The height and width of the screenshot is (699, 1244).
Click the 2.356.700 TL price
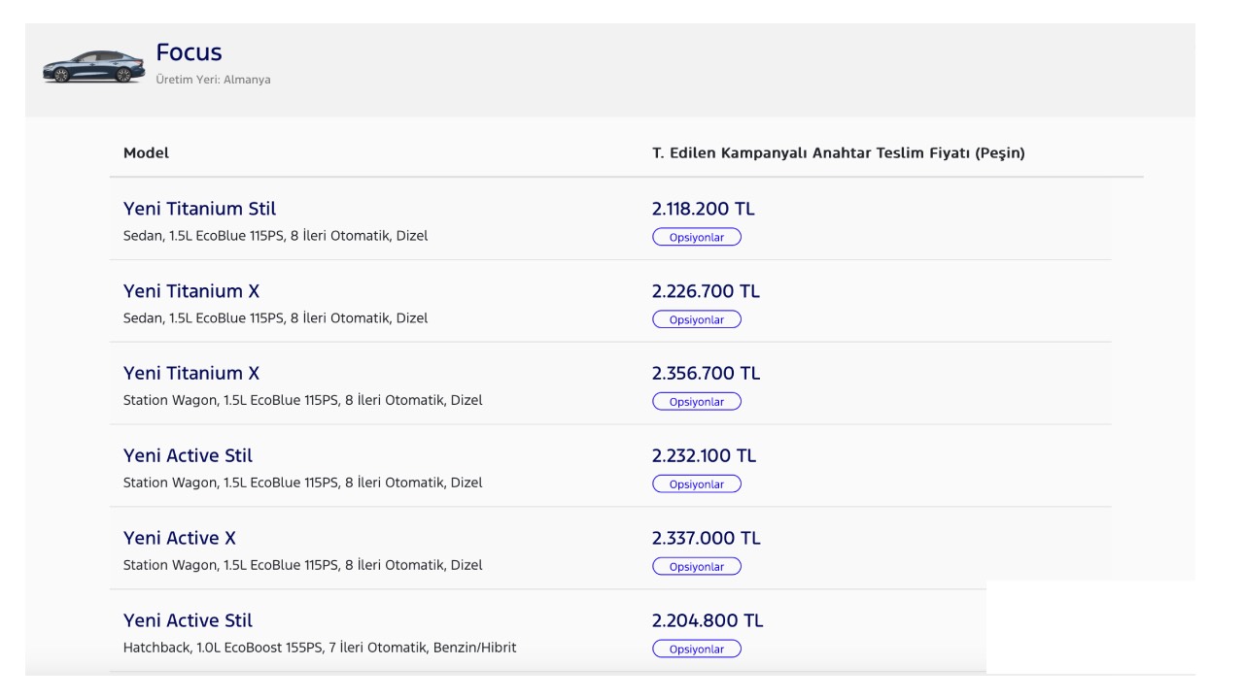coord(707,374)
